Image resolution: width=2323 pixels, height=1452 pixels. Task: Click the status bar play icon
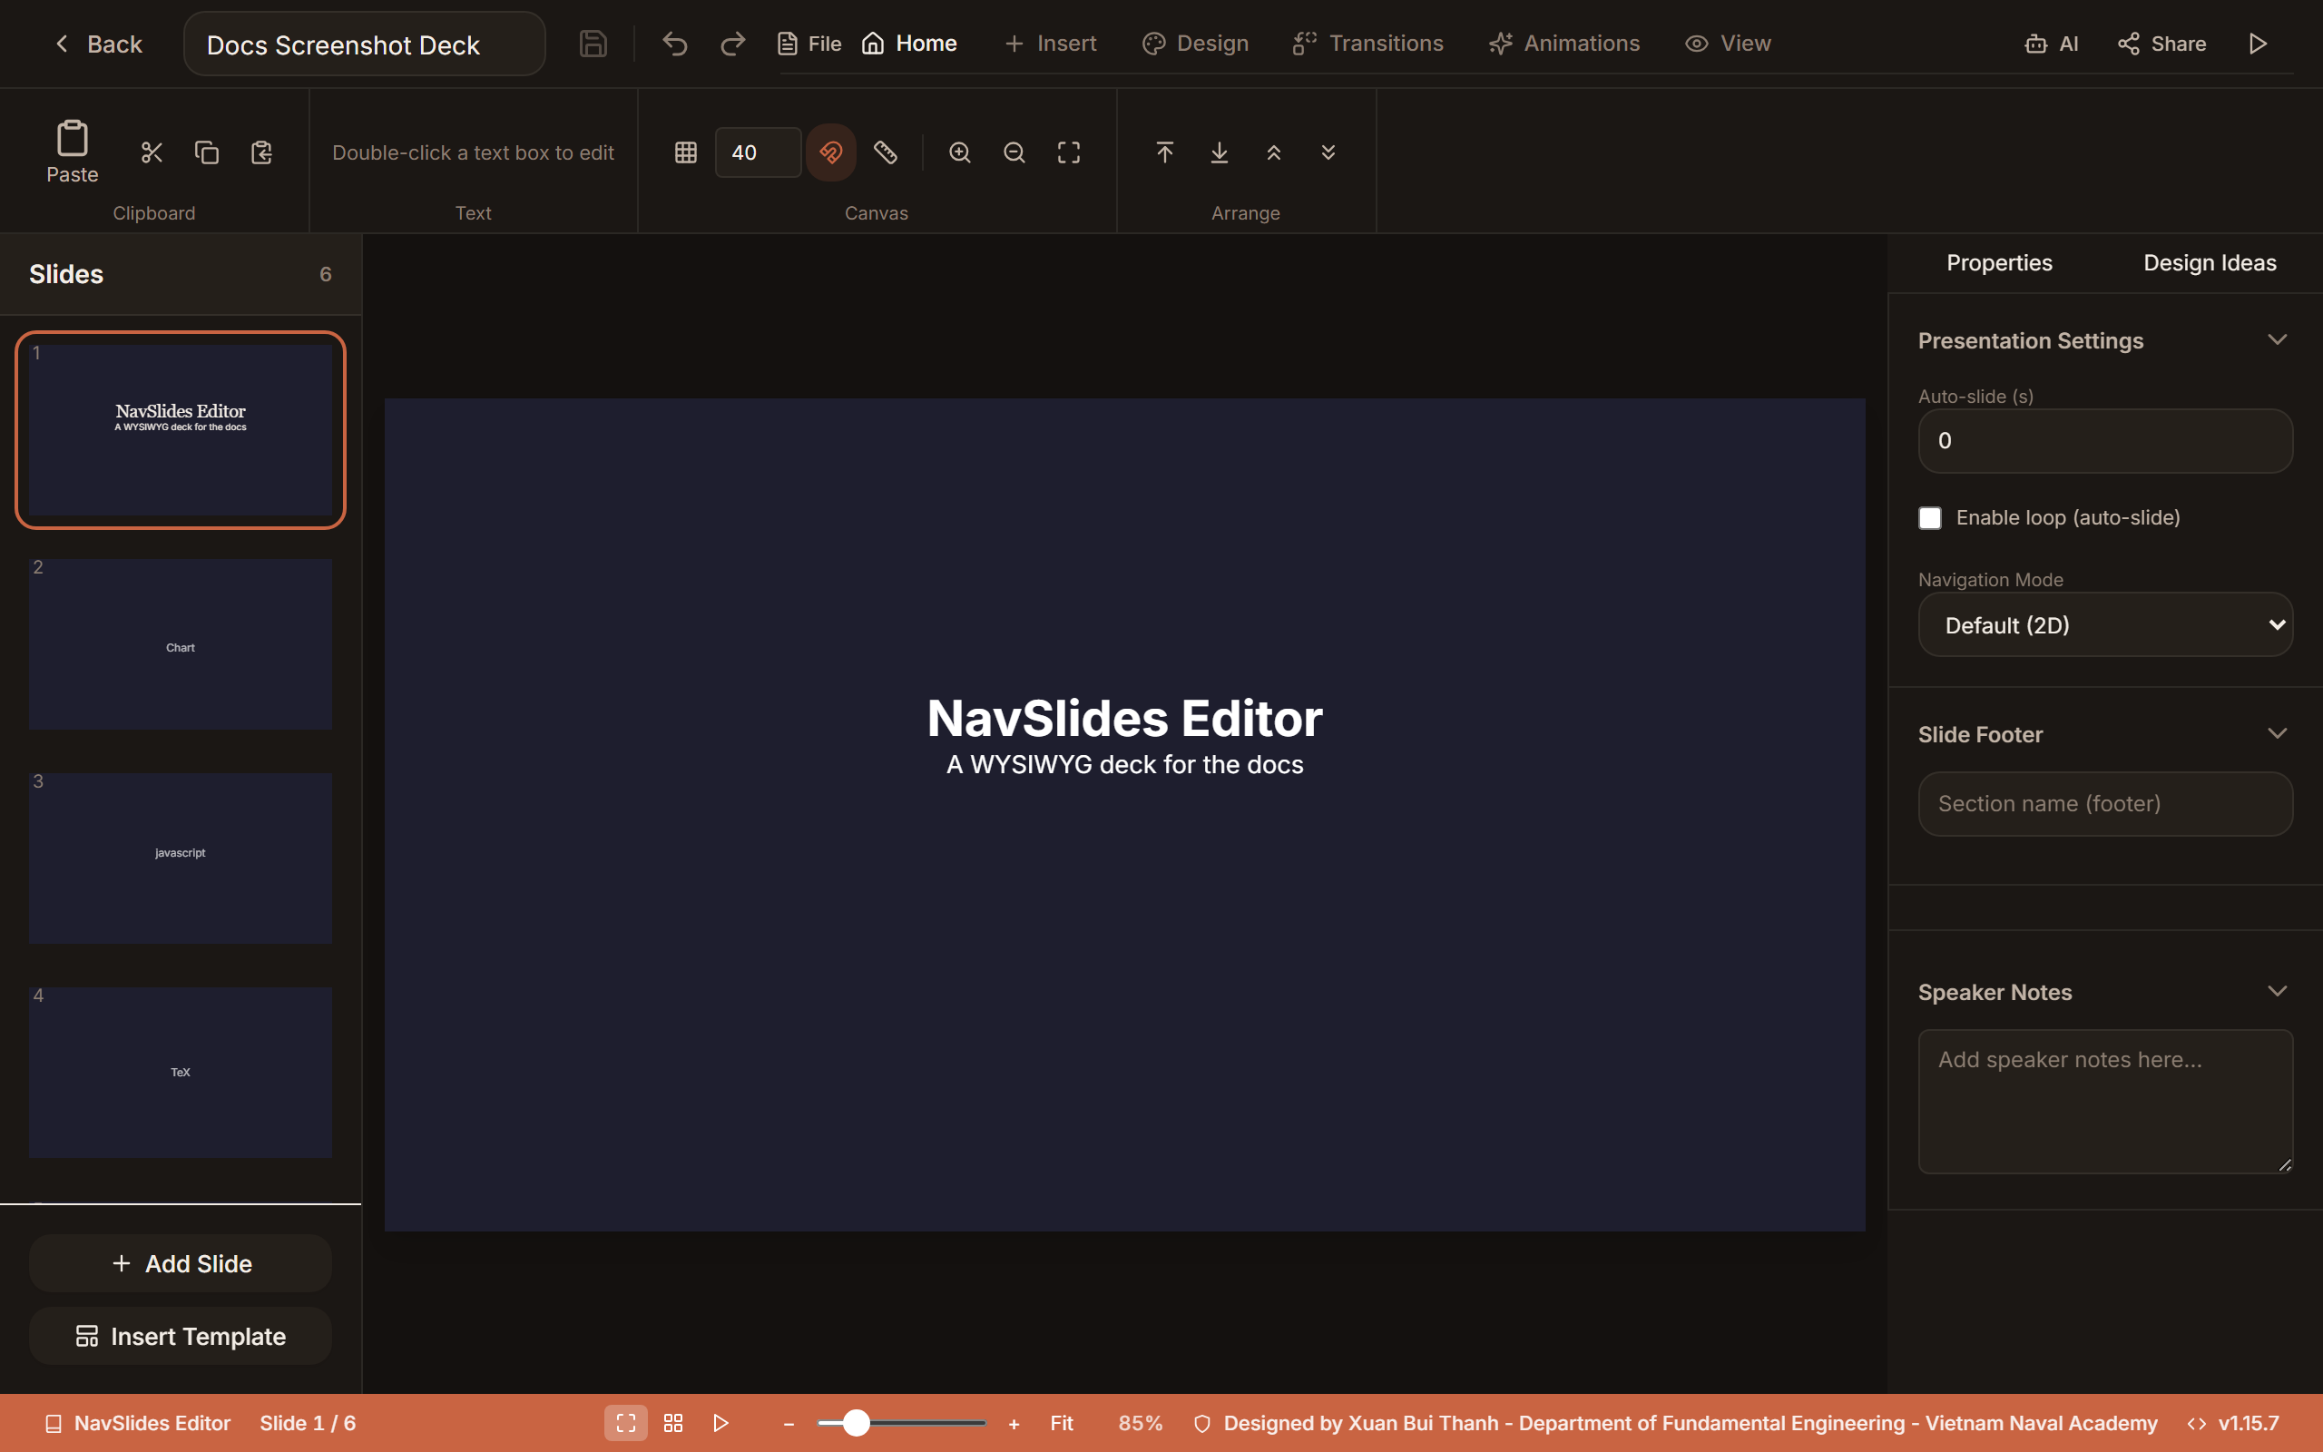[720, 1423]
